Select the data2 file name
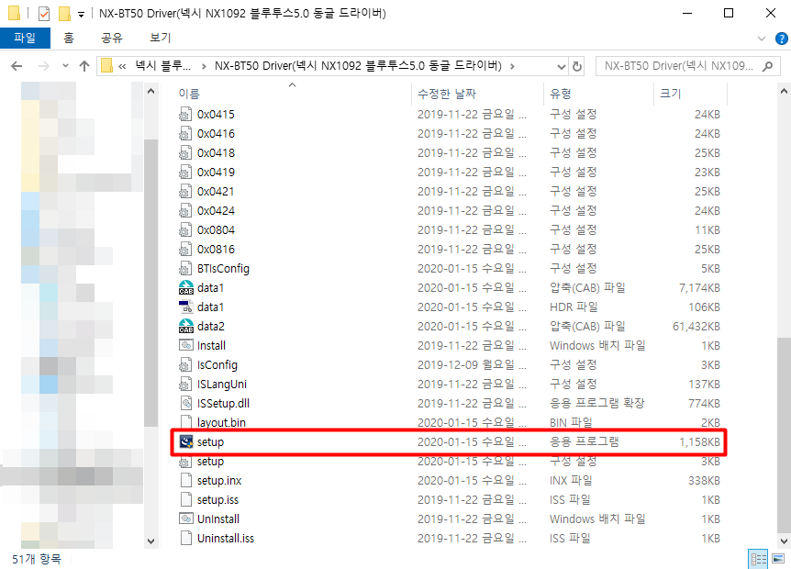This screenshot has width=791, height=569. tap(211, 327)
